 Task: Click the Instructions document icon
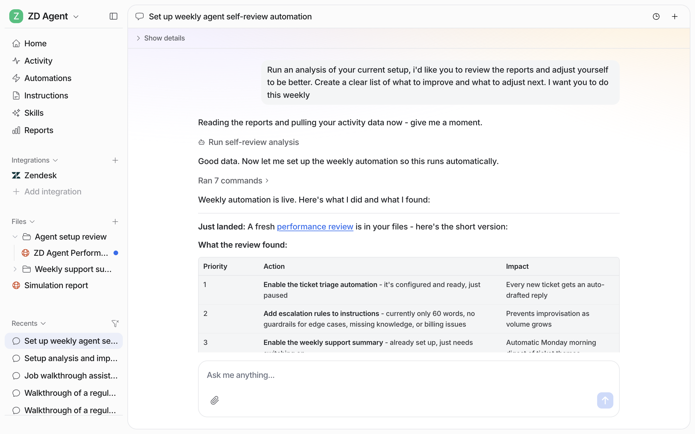point(16,95)
